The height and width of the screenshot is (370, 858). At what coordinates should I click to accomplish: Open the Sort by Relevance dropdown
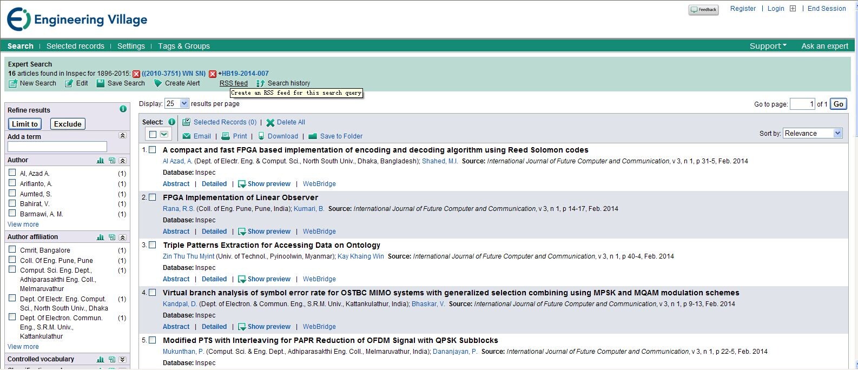(813, 133)
